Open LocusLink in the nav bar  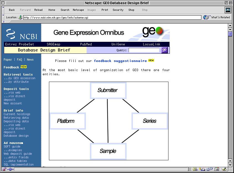(152, 44)
